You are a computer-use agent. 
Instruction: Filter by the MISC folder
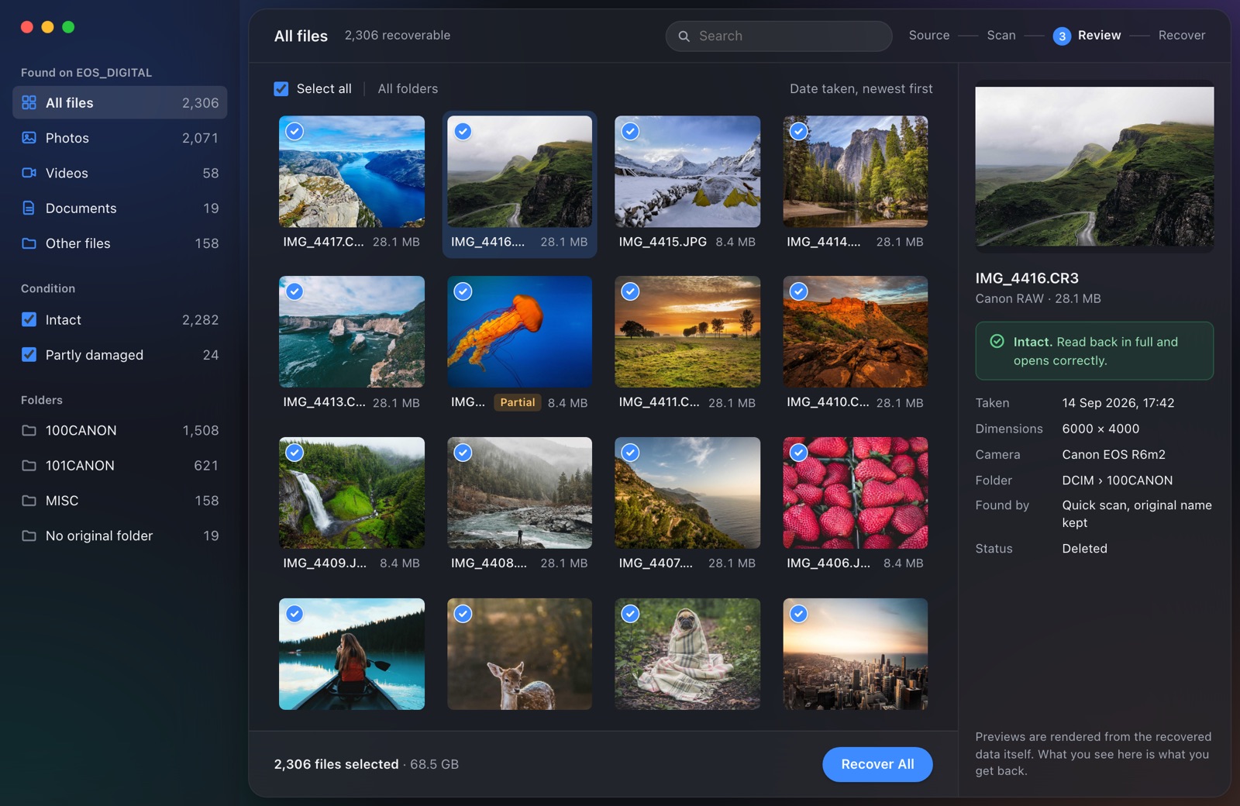(120, 501)
